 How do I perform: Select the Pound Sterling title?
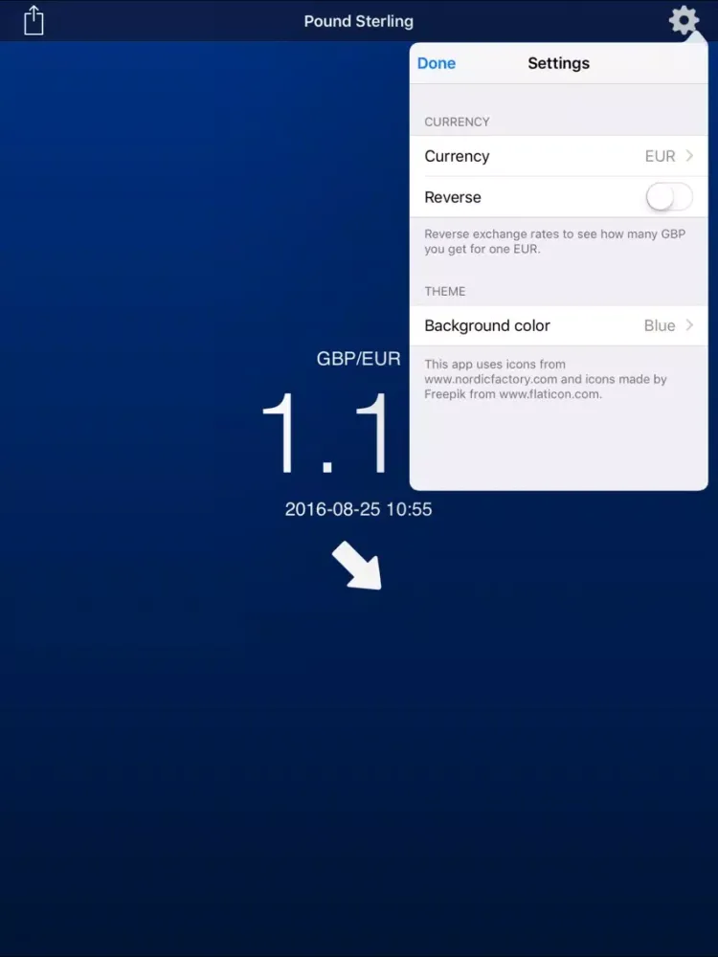[x=358, y=21]
